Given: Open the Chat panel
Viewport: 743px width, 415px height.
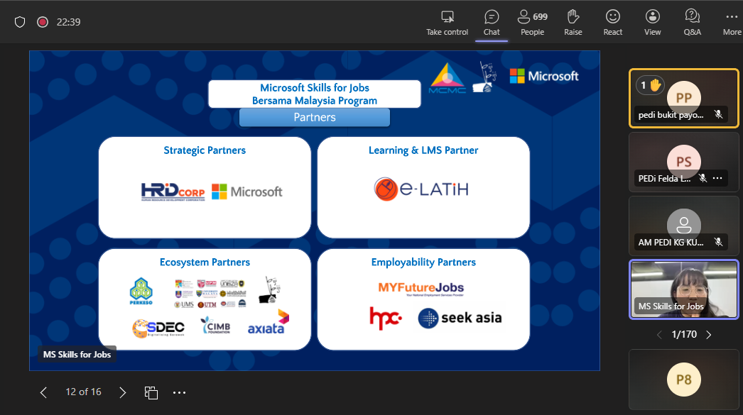Looking at the screenshot, I should coord(492,22).
